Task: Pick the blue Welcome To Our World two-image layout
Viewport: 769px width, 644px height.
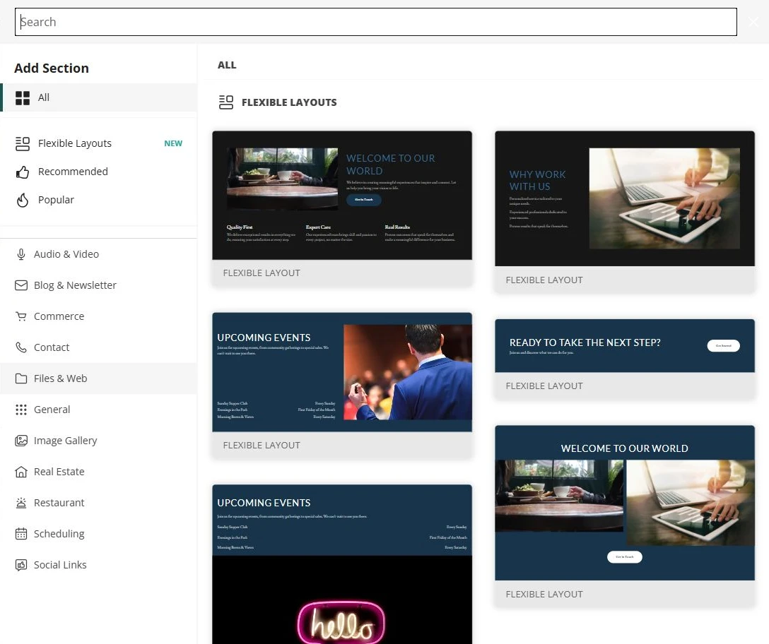Action: pos(624,503)
